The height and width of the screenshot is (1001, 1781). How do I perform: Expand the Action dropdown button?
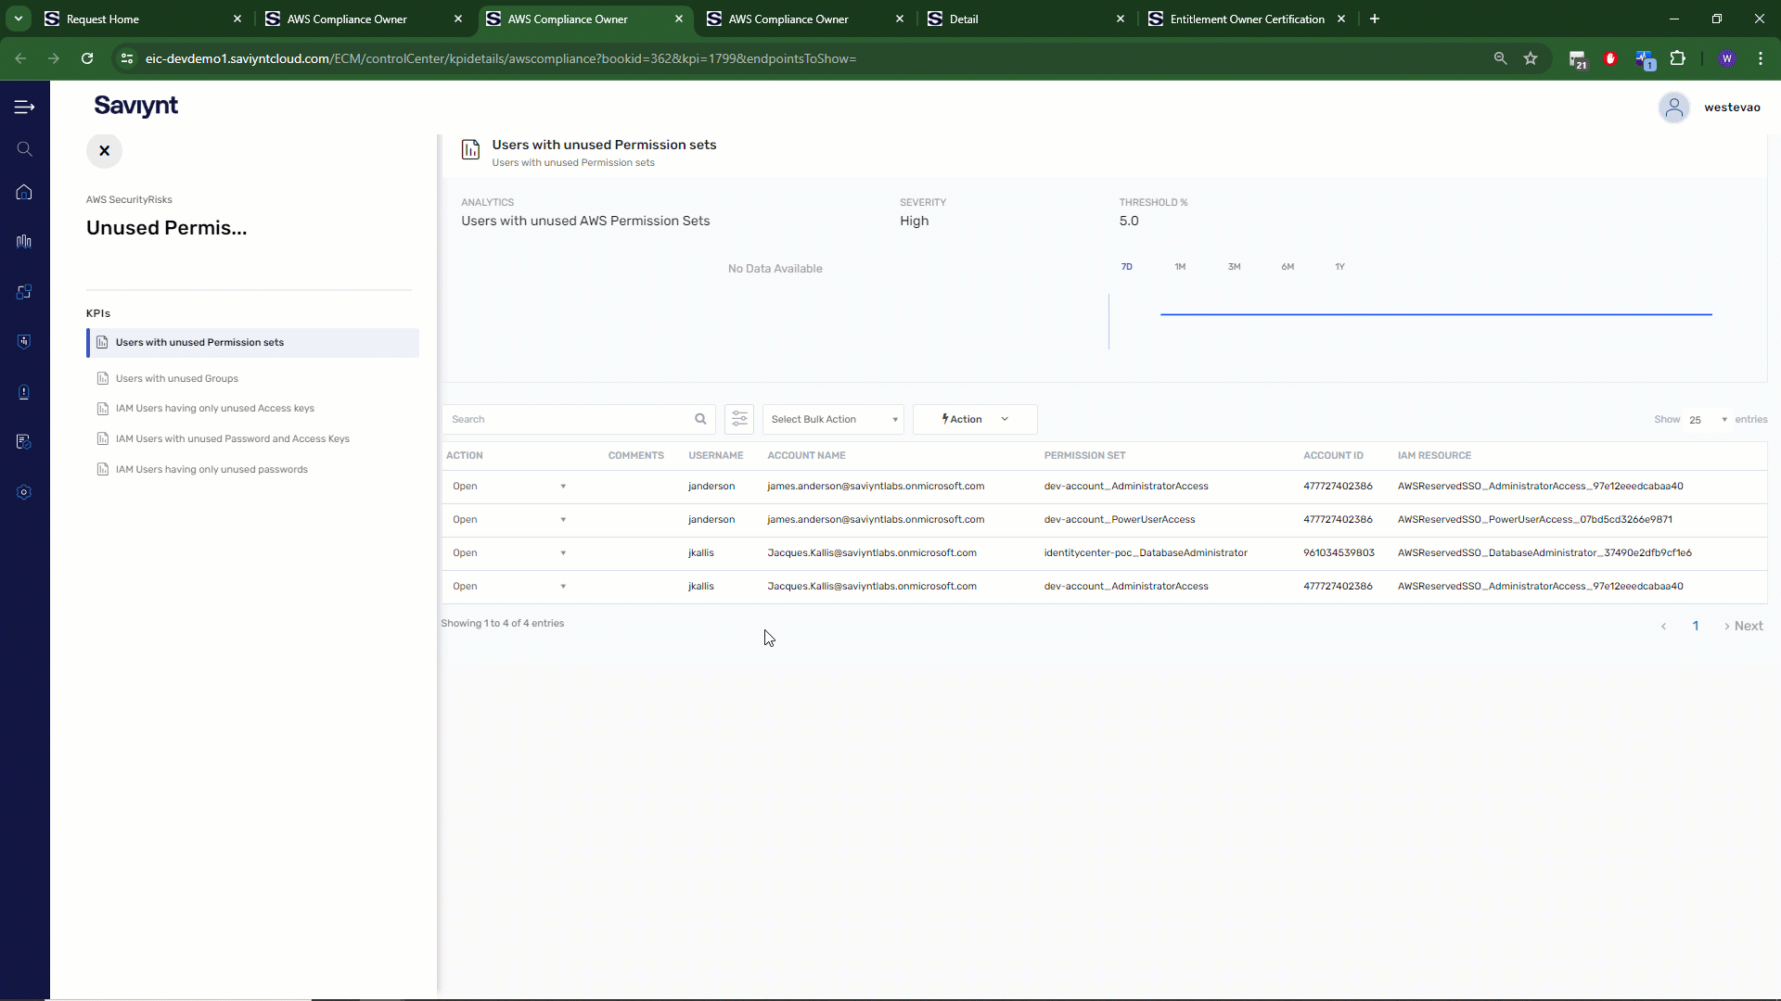pos(975,419)
